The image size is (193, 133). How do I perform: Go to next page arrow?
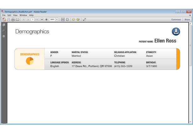point(28,19)
